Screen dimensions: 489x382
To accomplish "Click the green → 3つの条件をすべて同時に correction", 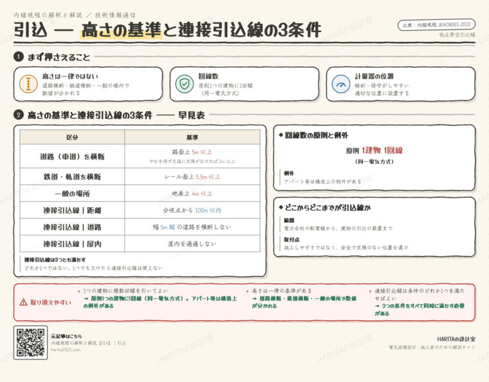I will pos(420,309).
